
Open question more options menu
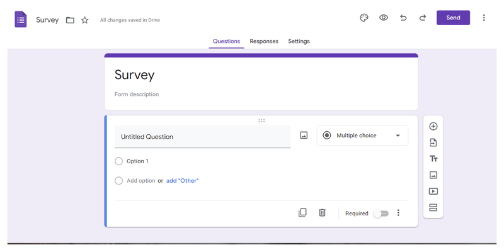tap(398, 213)
